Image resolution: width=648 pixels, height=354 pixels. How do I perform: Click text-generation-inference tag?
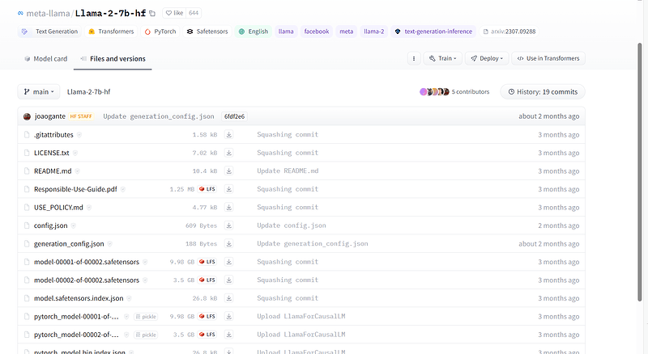coord(433,32)
